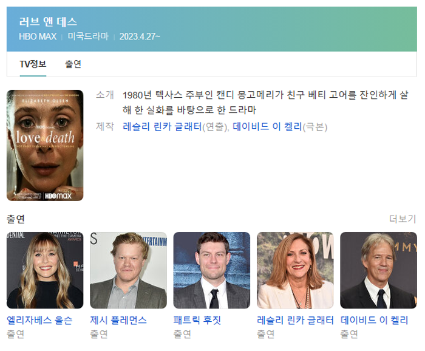Expand cast list with 더보기
Screen dimensions: 425x351
click(402, 219)
